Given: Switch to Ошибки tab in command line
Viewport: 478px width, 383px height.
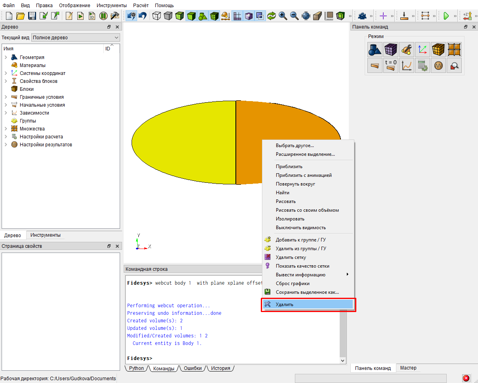Looking at the screenshot, I should point(192,368).
